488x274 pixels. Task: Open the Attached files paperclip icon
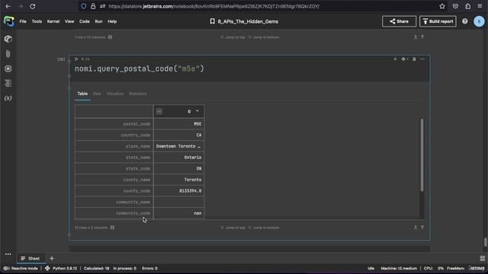pyautogui.click(x=8, y=54)
